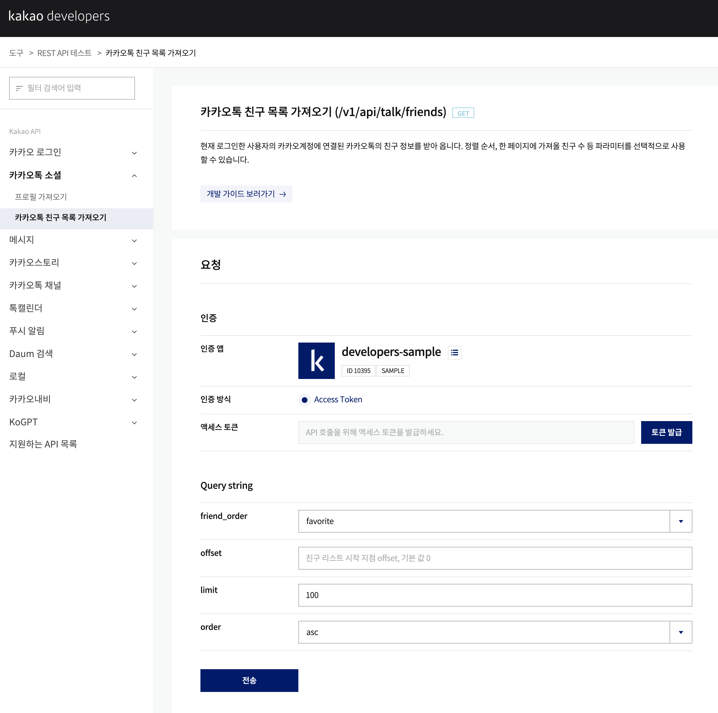This screenshot has height=713, width=718.
Task: Select the Access Token radio button
Action: [x=304, y=400]
